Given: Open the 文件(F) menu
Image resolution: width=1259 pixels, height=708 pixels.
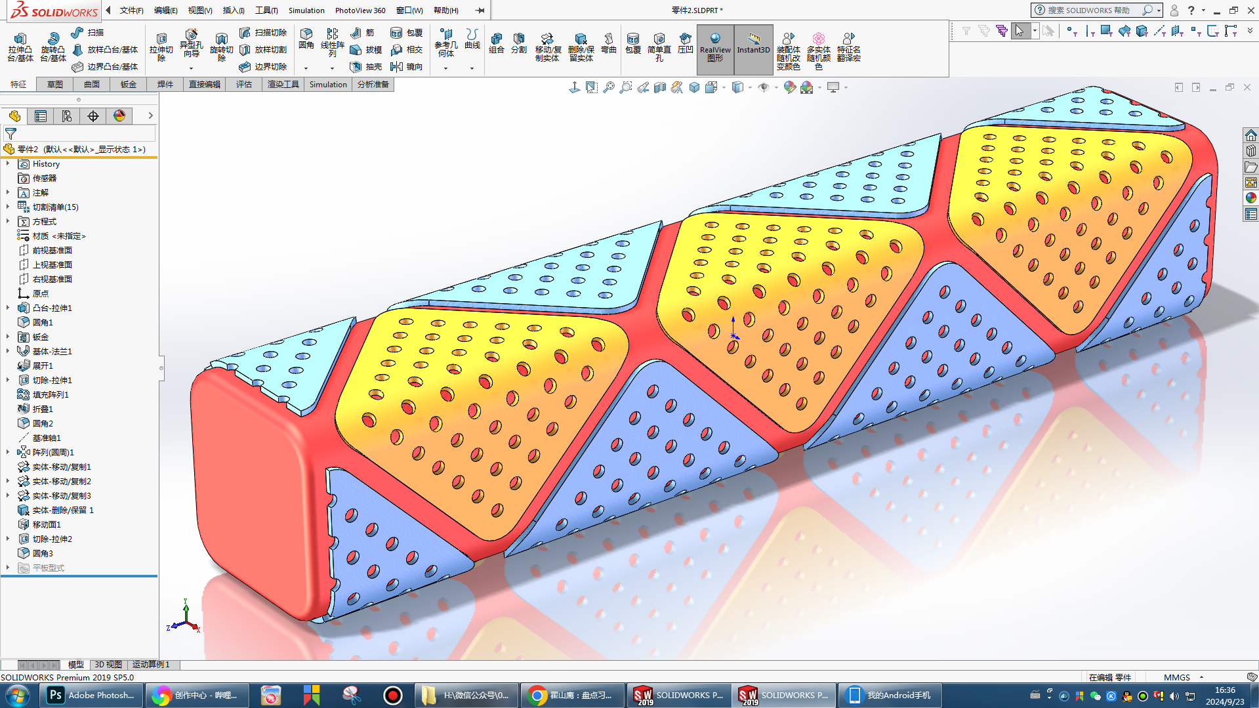Looking at the screenshot, I should [x=131, y=10].
